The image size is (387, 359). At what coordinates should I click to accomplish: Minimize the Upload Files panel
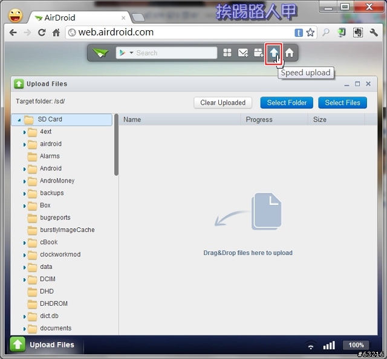[346, 84]
